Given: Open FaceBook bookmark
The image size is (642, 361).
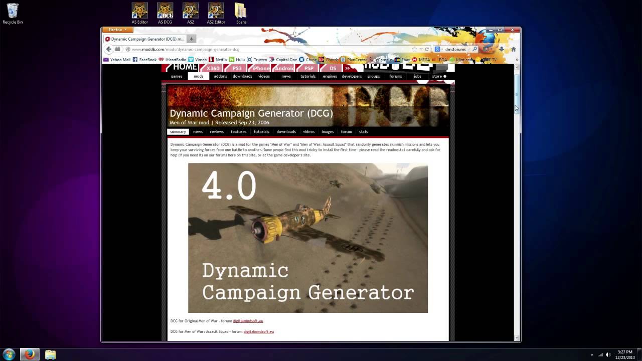Looking at the screenshot, I should click(144, 60).
